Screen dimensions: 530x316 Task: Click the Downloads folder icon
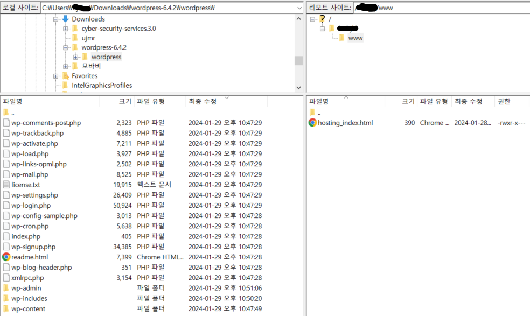coord(66,18)
